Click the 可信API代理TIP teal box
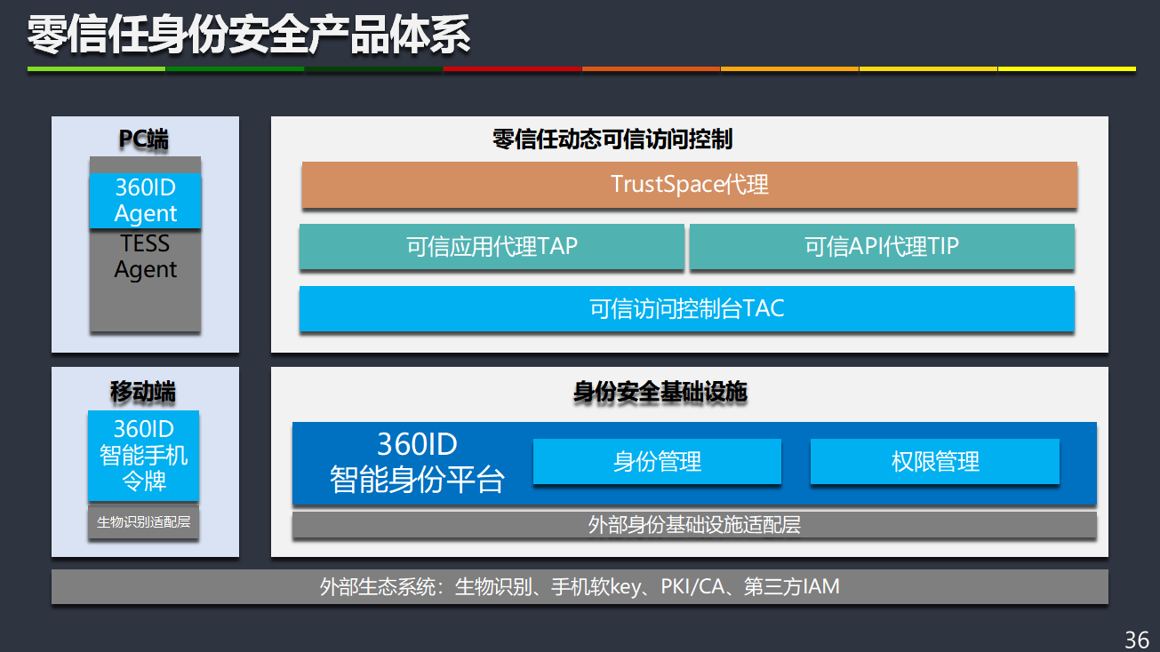The width and height of the screenshot is (1160, 652). (x=882, y=246)
